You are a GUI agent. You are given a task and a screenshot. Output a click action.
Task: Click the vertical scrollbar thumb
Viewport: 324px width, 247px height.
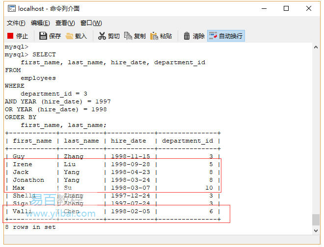pos(316,219)
